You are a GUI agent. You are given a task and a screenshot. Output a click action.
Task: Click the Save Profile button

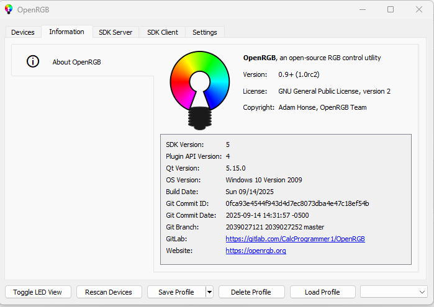(x=176, y=292)
